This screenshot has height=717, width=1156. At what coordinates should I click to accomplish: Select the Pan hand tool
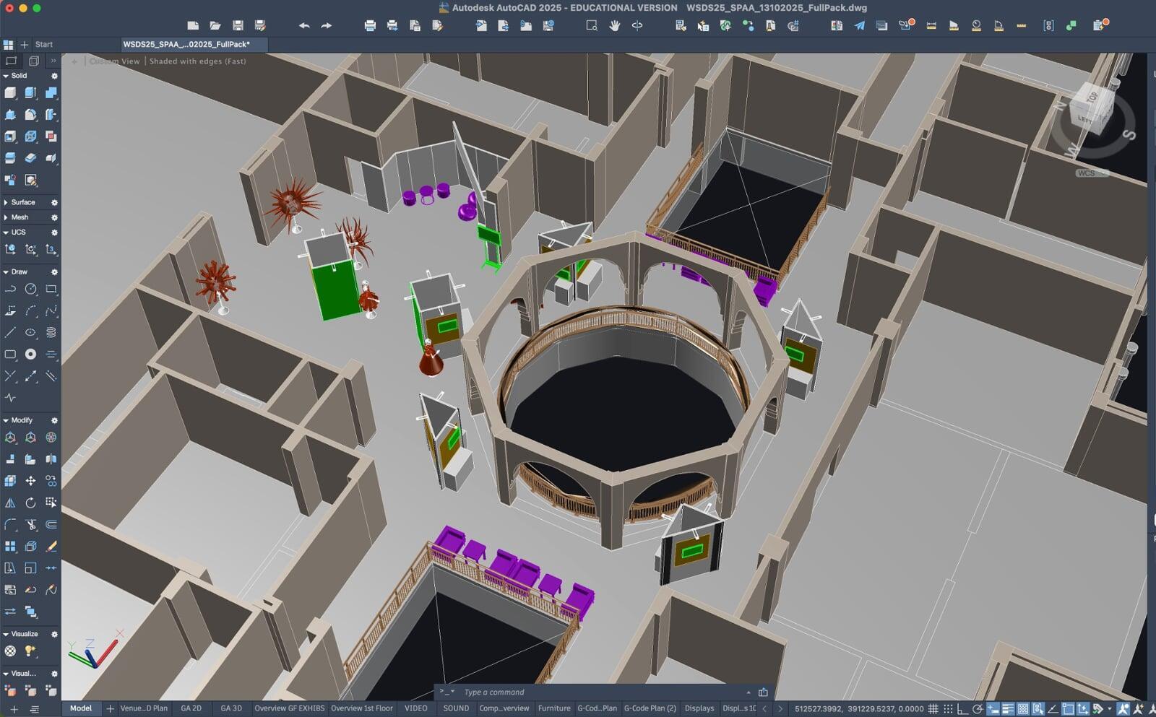tap(614, 26)
